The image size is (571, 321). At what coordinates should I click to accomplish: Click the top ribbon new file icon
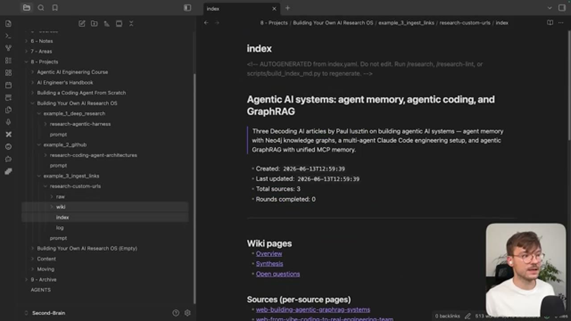coord(8,24)
